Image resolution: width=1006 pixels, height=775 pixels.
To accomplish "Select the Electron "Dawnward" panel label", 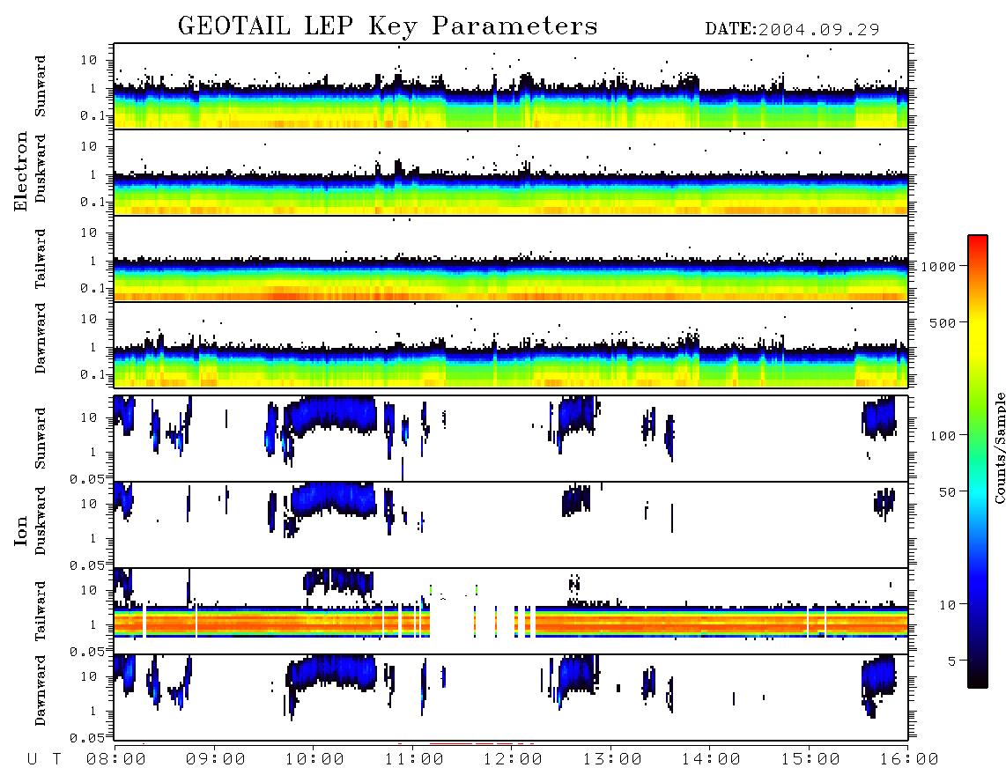I will tap(41, 338).
